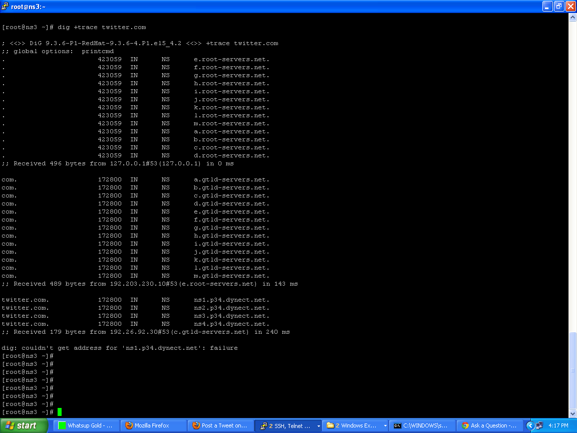Click the PuTTY icon on SSH, Telnet group

tap(263, 426)
